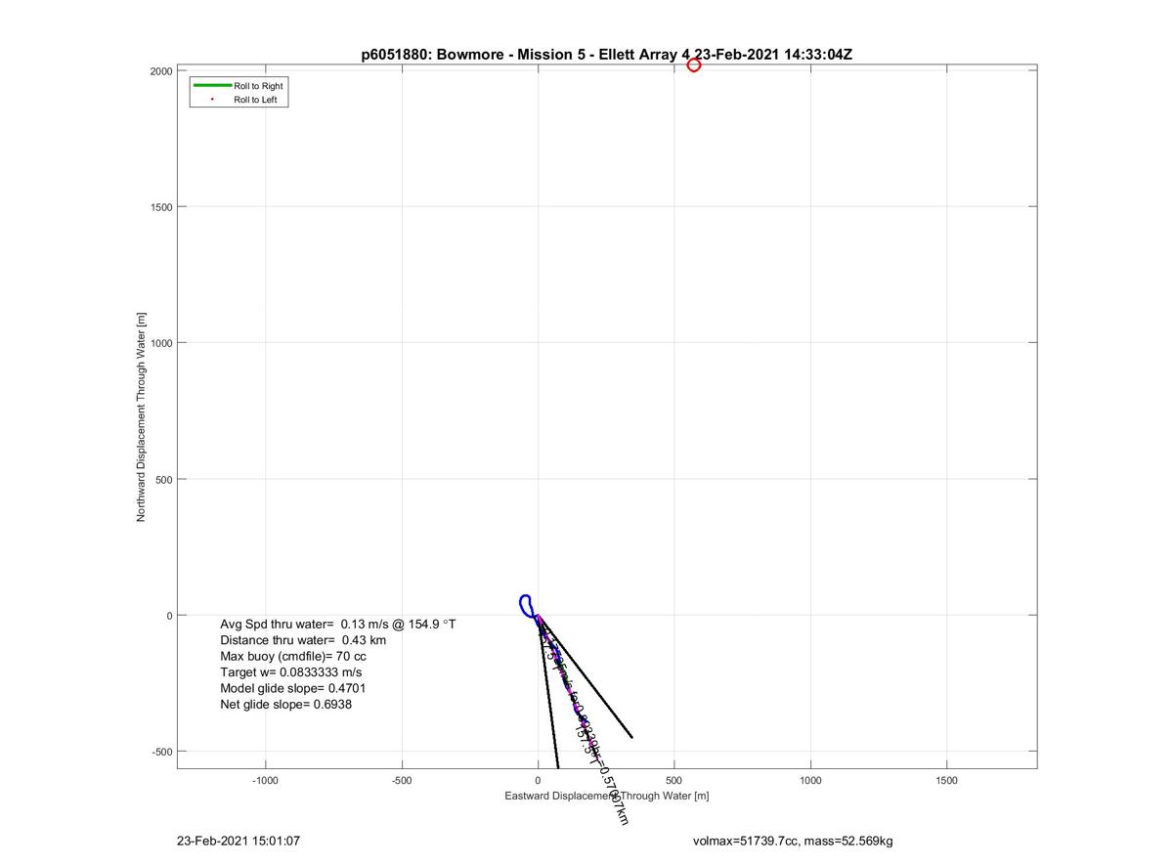Click the 'Avg Spd thru water' text line
1173x865 pixels.
(x=338, y=624)
